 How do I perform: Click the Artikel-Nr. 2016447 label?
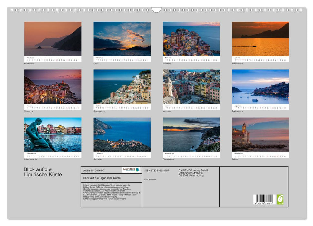94,170
